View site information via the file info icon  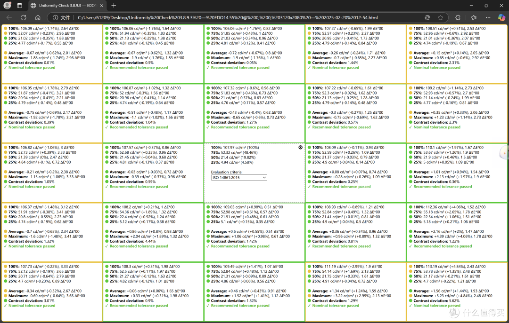[56, 17]
